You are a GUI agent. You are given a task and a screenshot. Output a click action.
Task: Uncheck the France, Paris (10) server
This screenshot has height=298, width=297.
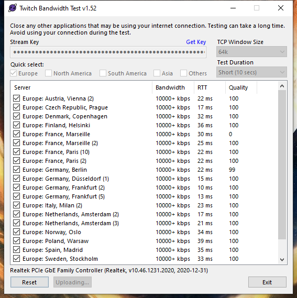17,152
